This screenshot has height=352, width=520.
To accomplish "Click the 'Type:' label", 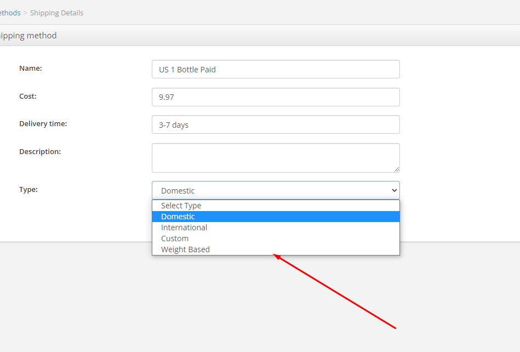I will coord(28,190).
